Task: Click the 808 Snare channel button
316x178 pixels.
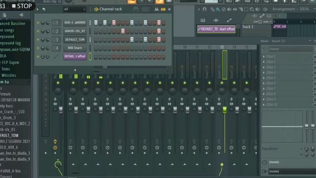Action: click(75, 48)
